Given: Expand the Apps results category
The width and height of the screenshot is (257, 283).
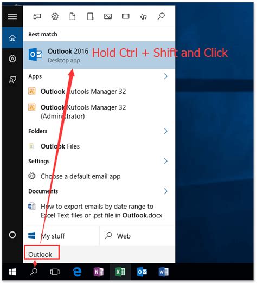Looking at the screenshot, I should 165,76.
